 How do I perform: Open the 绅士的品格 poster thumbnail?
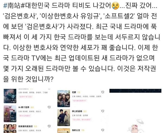(x=64, y=118)
